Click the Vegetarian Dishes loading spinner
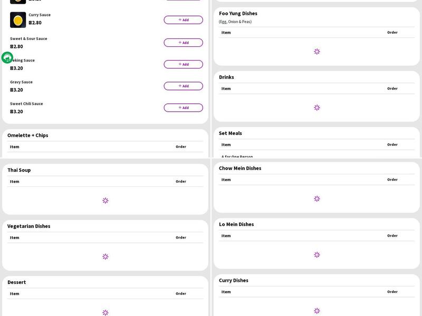This screenshot has height=316, width=422. click(x=105, y=256)
